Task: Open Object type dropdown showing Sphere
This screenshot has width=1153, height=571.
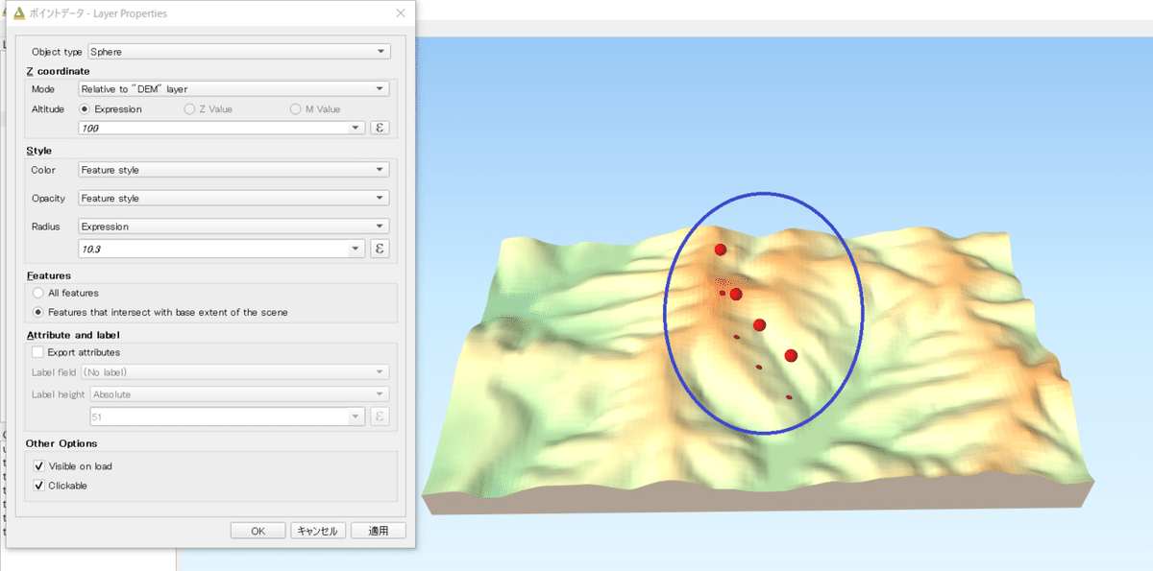Action: pos(238,51)
